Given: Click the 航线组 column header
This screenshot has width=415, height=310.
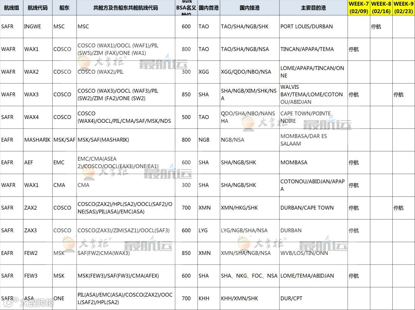Looking at the screenshot, I should [12, 8].
